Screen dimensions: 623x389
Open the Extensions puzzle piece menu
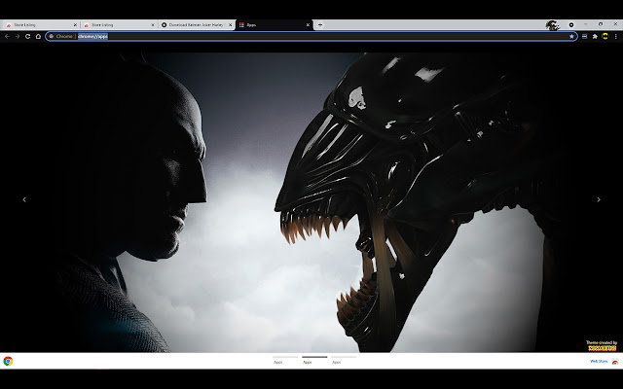(x=595, y=37)
